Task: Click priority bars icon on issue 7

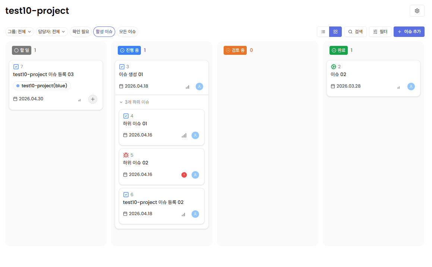Action: coord(80,100)
